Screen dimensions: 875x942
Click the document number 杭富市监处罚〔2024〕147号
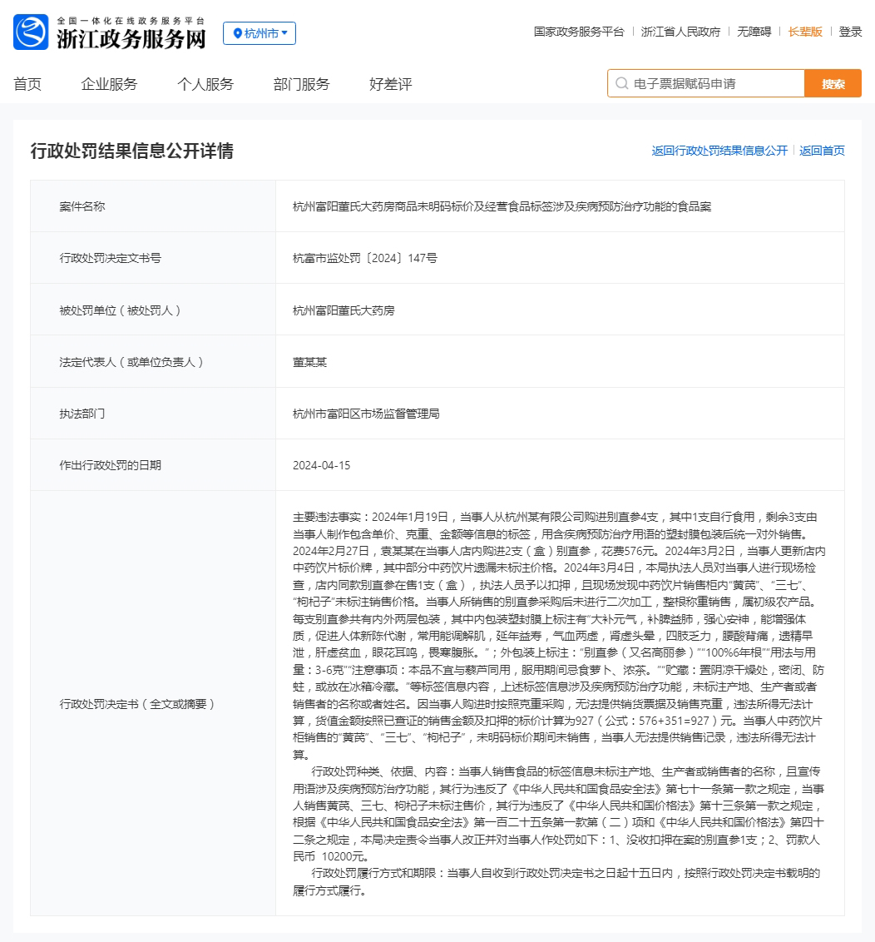[365, 258]
